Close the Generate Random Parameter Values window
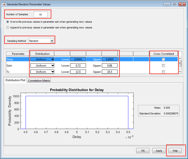Screen dimensions: 188x159 (182, 4)
